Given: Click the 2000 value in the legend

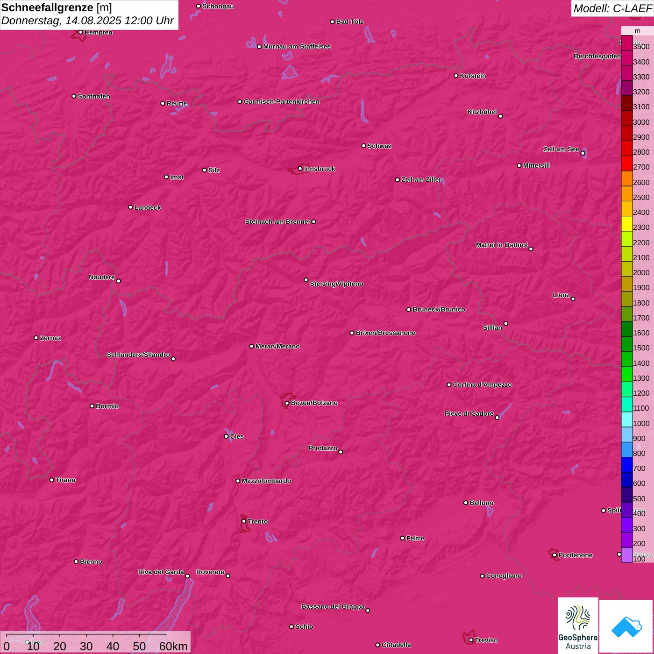Looking at the screenshot, I should tap(641, 272).
